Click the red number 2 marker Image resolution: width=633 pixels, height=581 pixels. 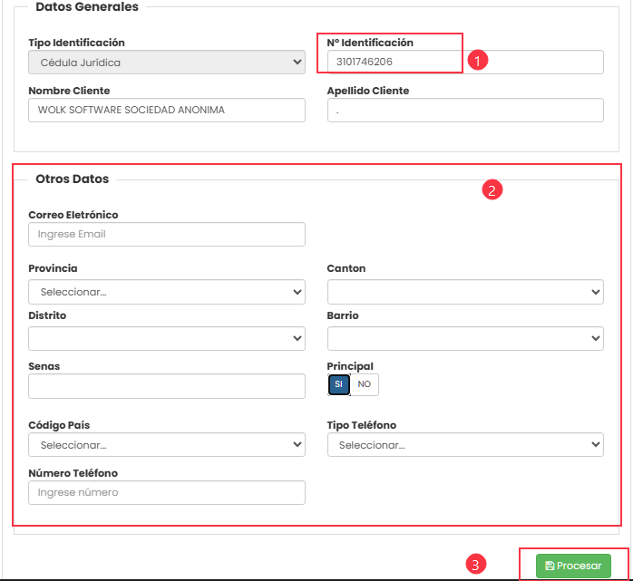[492, 190]
